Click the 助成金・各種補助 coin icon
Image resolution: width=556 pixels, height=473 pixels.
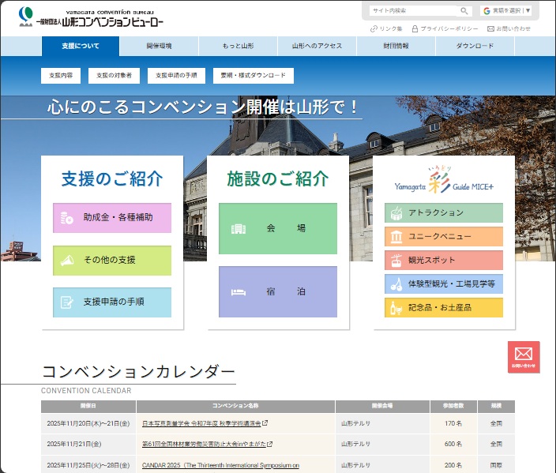(67, 218)
